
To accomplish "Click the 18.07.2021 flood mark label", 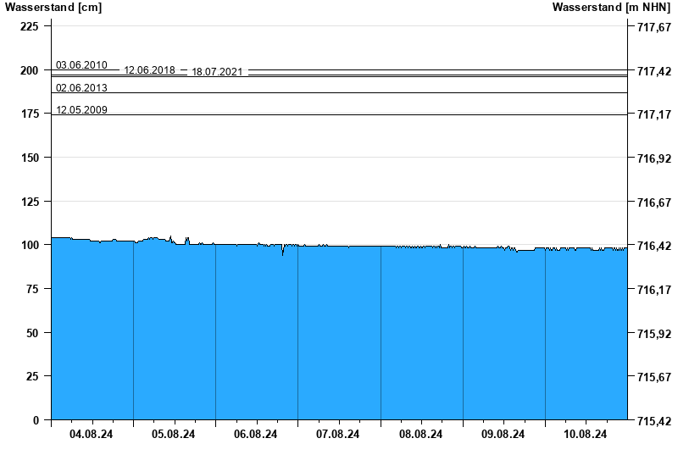I will point(217,72).
